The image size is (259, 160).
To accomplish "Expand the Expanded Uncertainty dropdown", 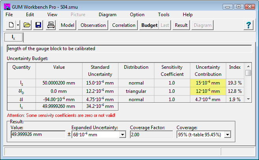I will click(x=122, y=135).
